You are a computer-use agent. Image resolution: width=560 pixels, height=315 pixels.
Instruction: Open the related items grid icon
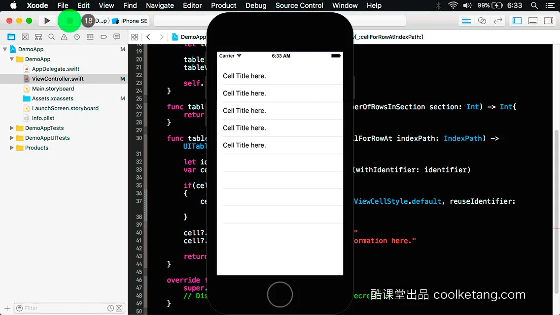(135, 37)
